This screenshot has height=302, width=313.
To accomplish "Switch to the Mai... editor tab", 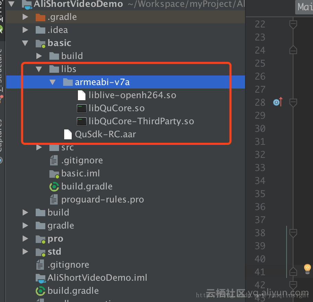I will [x=304, y=7].
